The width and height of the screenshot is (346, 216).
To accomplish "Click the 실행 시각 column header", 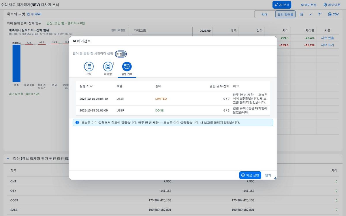I will (86, 86).
